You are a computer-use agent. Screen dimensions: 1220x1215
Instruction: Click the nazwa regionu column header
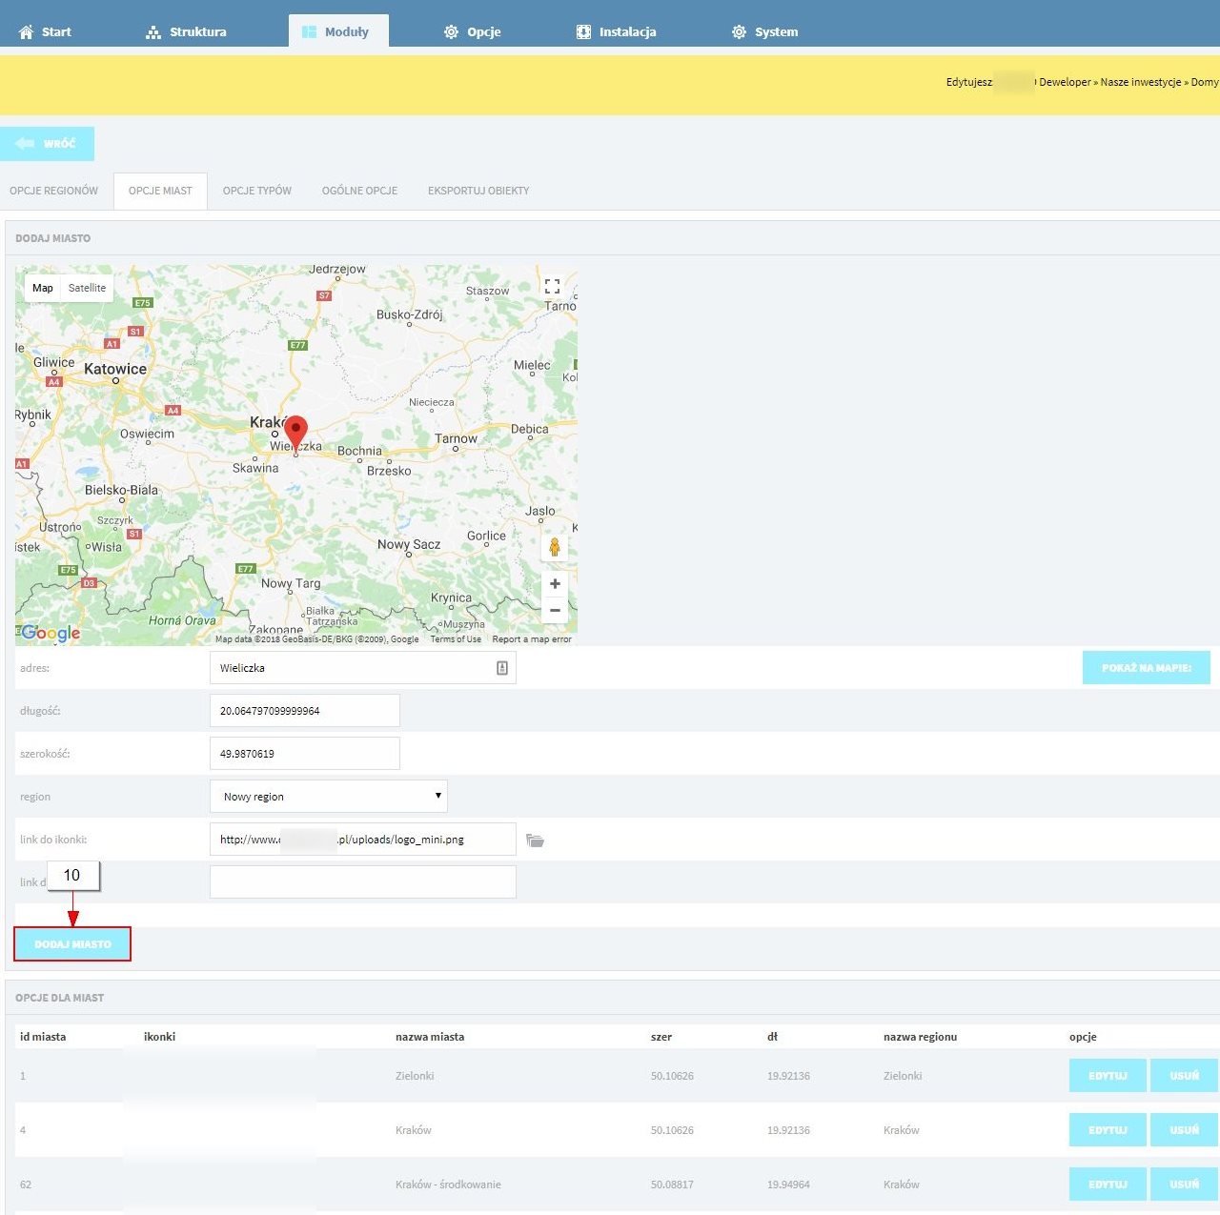(x=920, y=1037)
